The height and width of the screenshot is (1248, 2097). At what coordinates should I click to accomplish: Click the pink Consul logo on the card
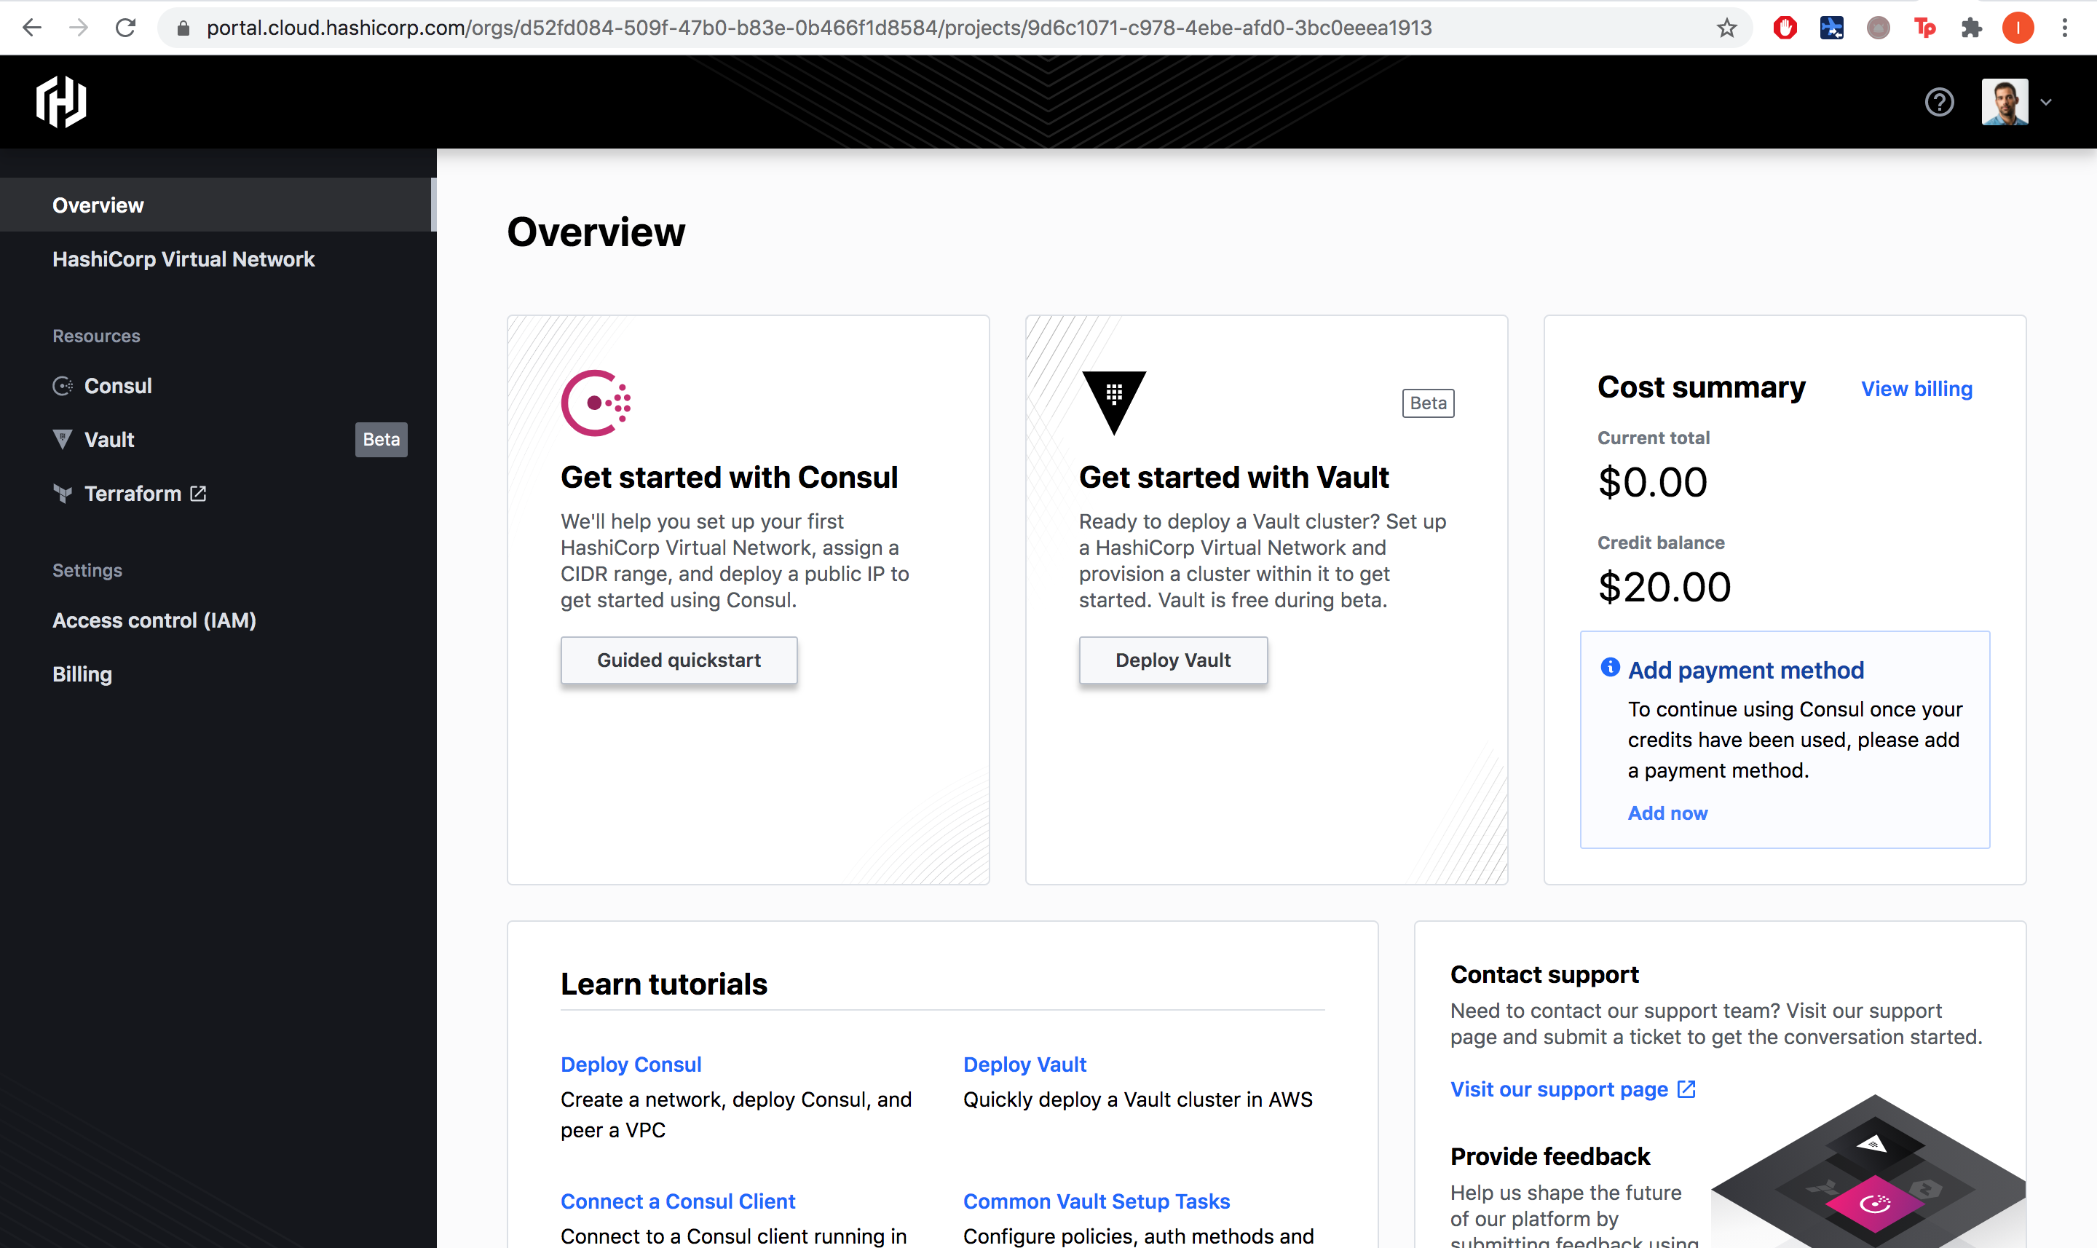pyautogui.click(x=596, y=403)
